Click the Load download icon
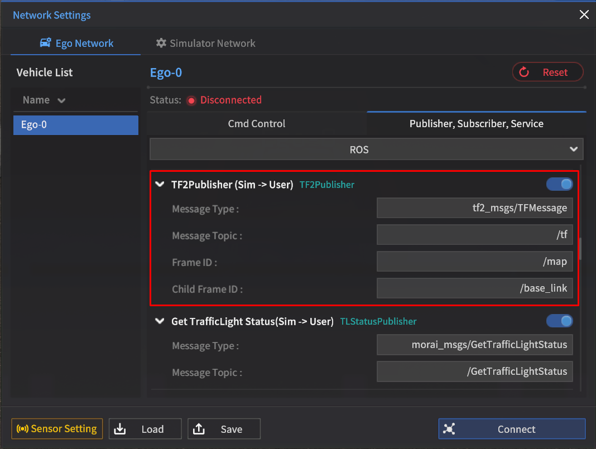 (x=120, y=429)
